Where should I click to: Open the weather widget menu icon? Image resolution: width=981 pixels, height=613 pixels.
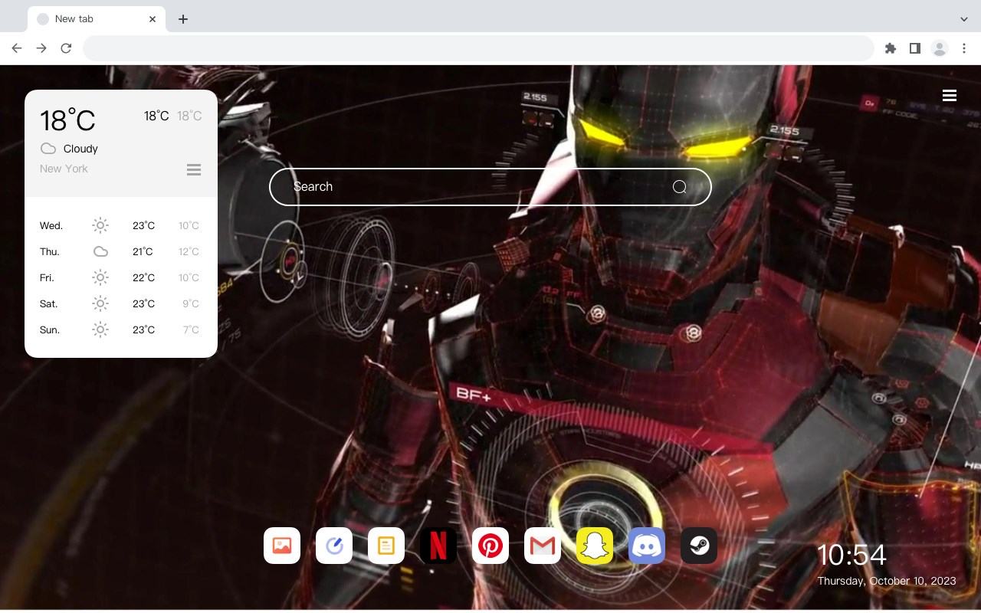[194, 169]
